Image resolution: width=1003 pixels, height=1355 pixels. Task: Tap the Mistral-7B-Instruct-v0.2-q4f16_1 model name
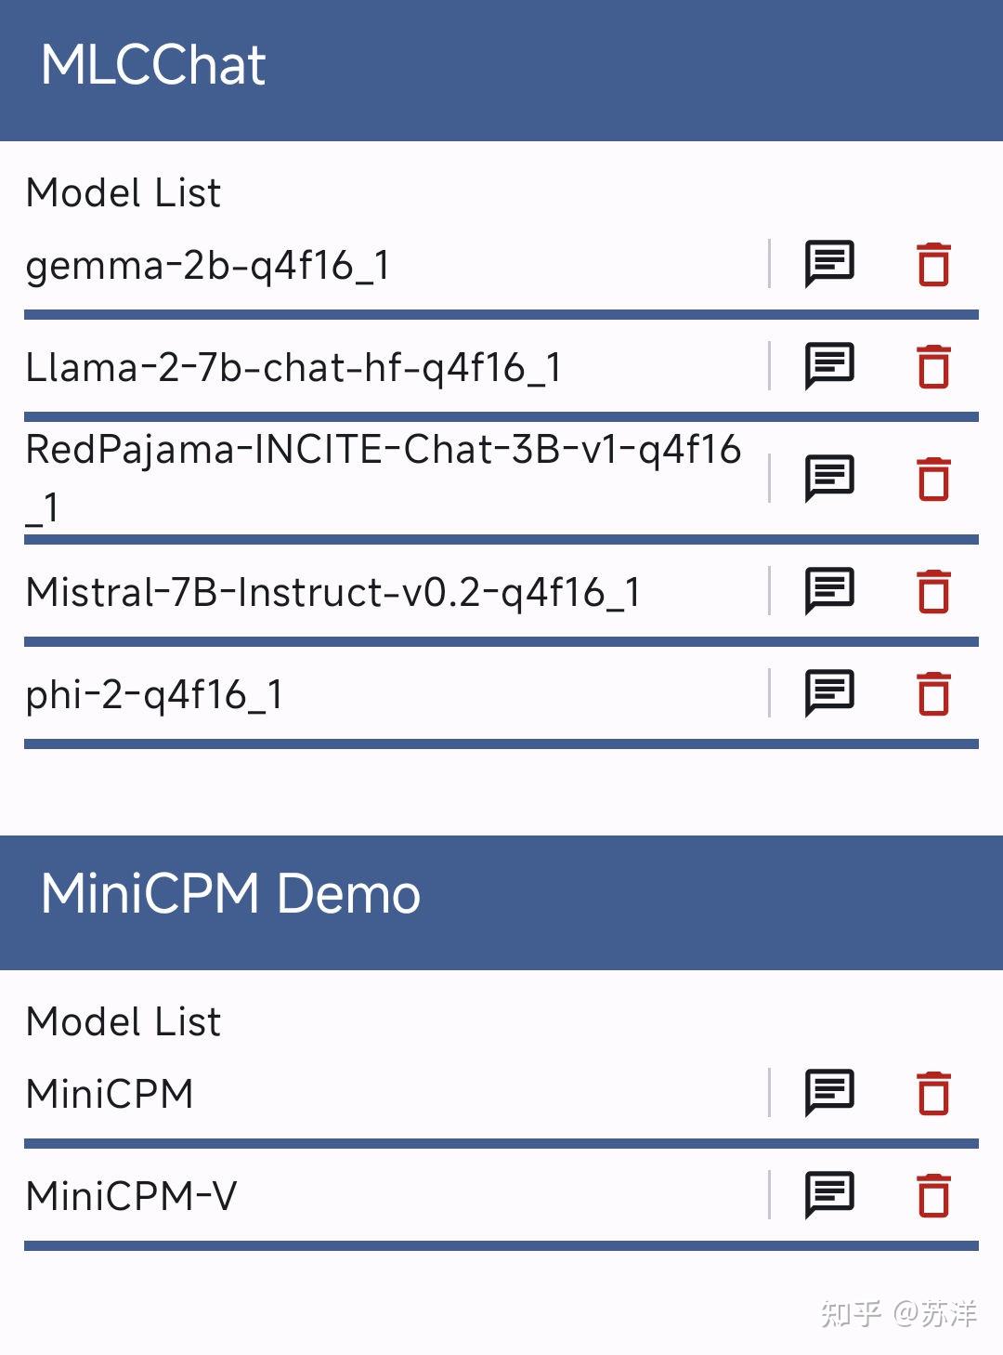click(x=332, y=592)
